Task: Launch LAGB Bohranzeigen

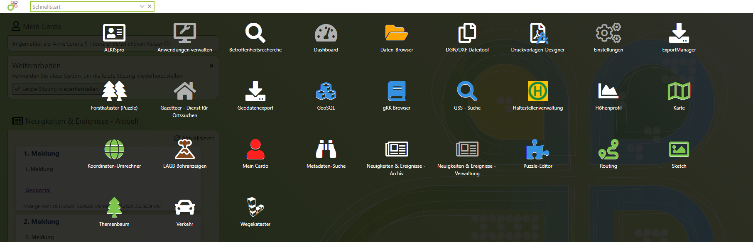Action: point(185,149)
